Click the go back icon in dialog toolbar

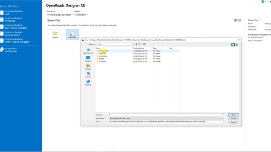pos(136,44)
